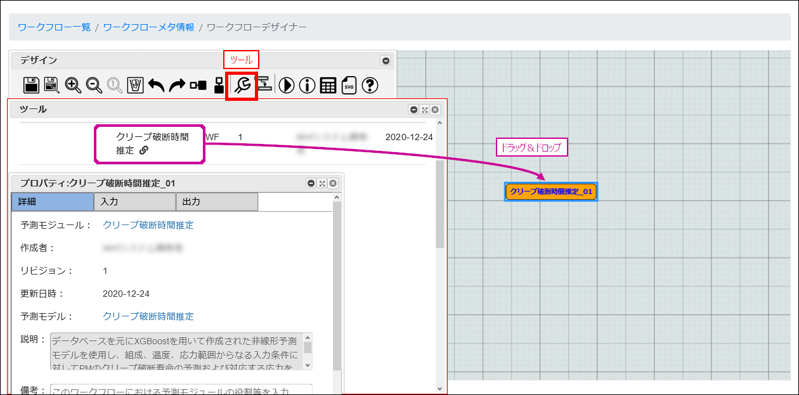Select the クリープ破断時間推定_01 node on canvas
This screenshot has width=799, height=395.
coord(551,191)
